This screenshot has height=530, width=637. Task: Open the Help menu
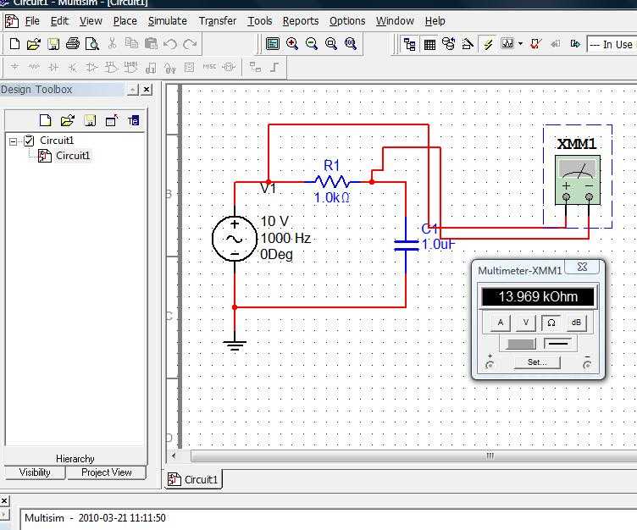click(x=435, y=20)
